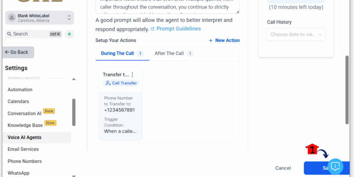Click the Blank WhiteLabel account avatar icon

tap(12, 18)
